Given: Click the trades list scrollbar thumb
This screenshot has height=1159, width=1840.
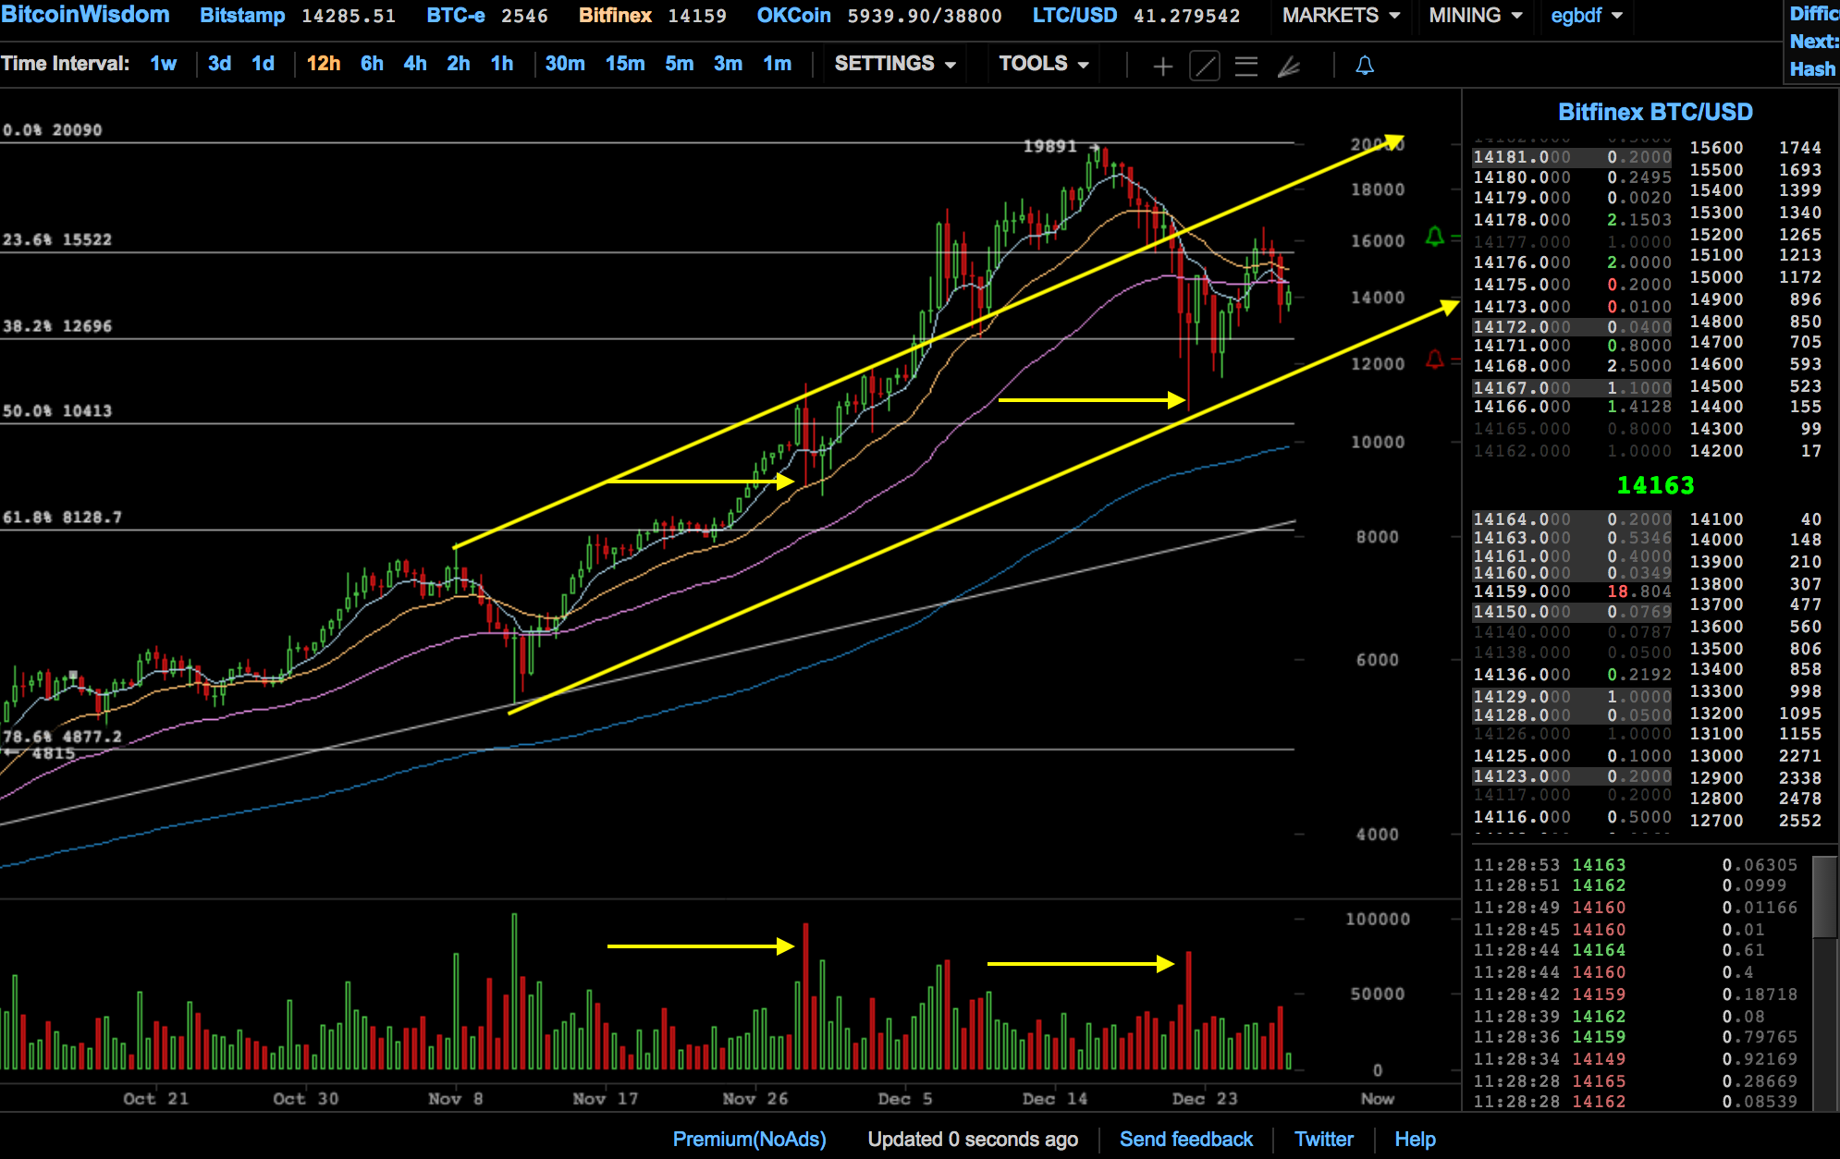Looking at the screenshot, I should tap(1824, 897).
